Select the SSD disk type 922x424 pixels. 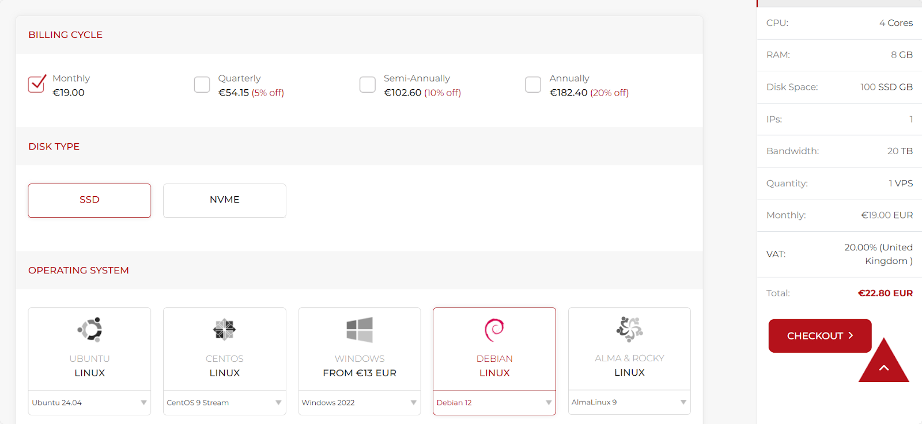[x=89, y=200]
